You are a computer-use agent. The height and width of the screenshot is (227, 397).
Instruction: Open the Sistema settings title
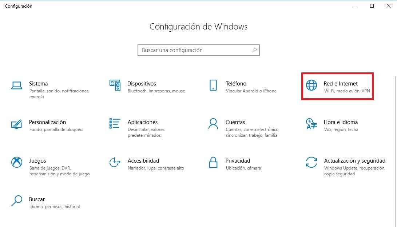point(38,84)
